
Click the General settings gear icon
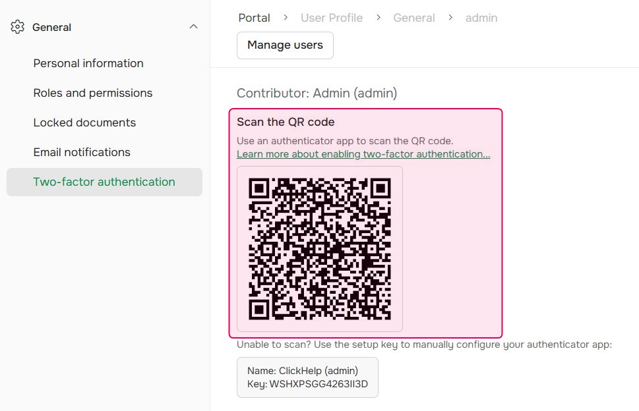(16, 26)
